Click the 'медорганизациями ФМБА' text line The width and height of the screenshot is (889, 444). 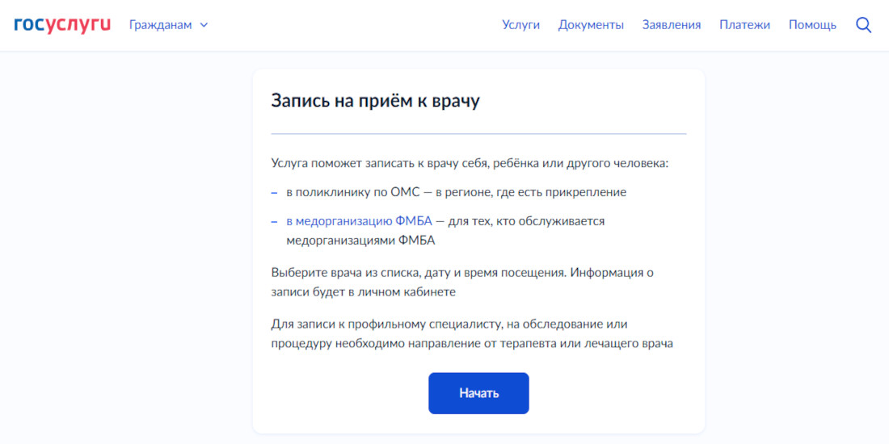coord(360,241)
